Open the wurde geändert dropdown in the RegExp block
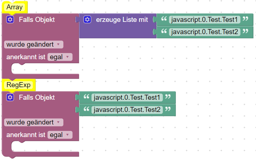 tap(33, 122)
